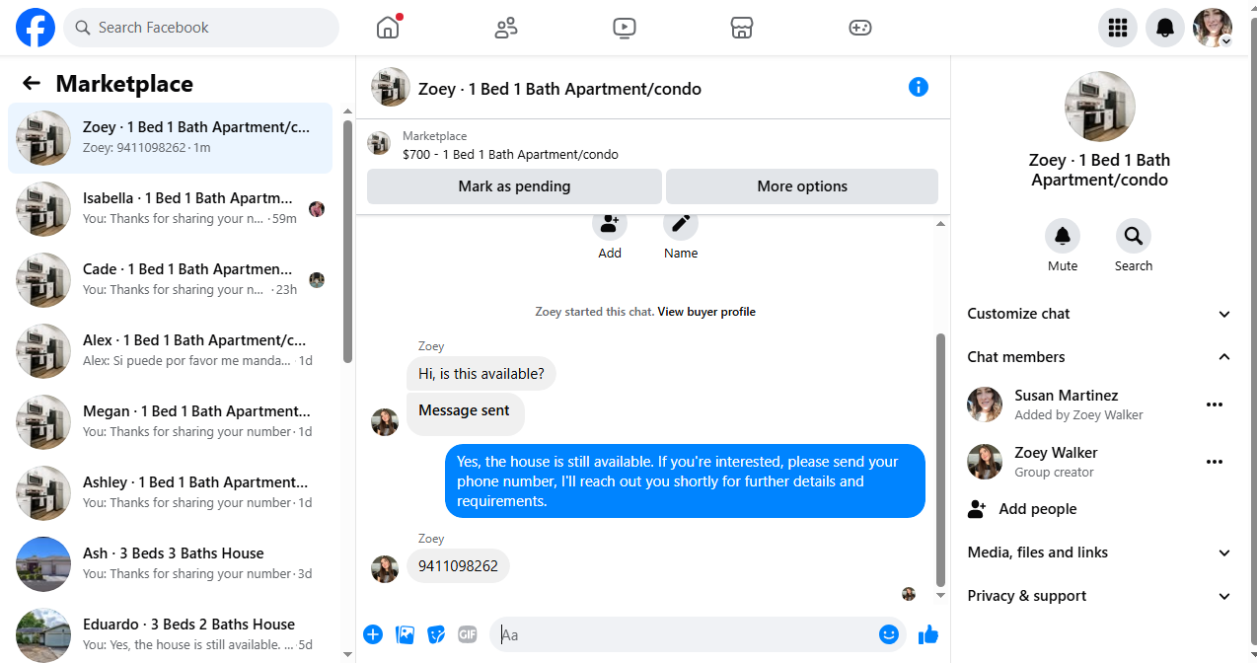Open the notifications bell in top bar
1257x663 pixels.
[x=1165, y=28]
